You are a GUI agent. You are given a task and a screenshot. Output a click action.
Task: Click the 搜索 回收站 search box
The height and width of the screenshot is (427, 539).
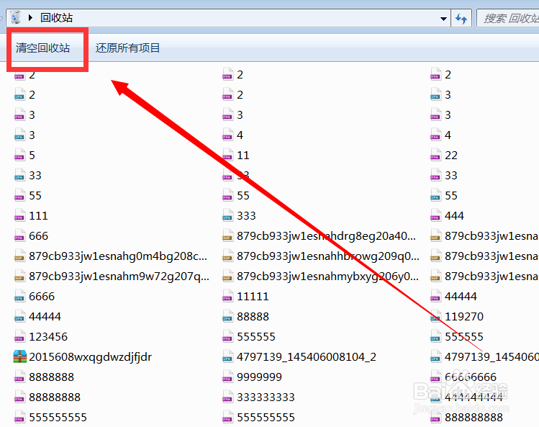(508, 18)
